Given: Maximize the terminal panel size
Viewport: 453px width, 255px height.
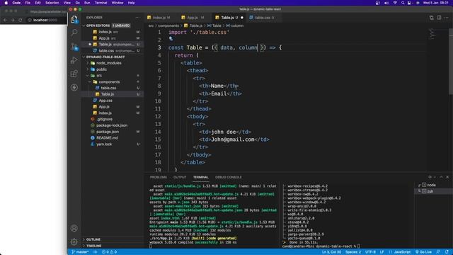Looking at the screenshot, I should tap(441, 177).
